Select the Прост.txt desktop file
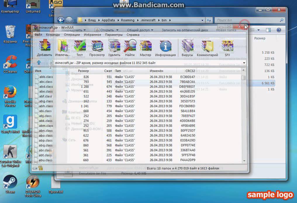The width and height of the screenshot is (297, 203). (x=56, y=184)
